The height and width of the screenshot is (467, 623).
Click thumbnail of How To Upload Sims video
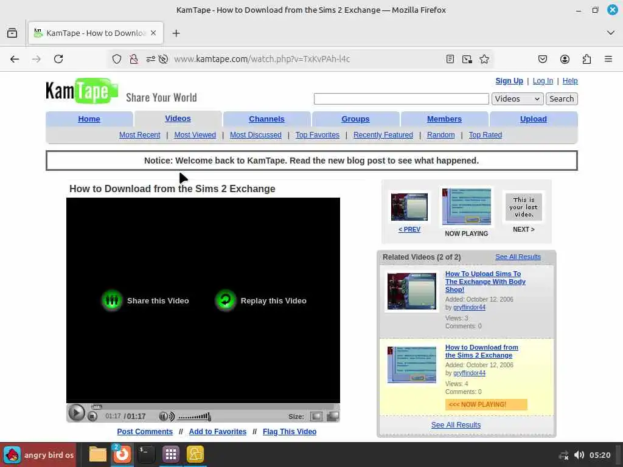pos(412,291)
